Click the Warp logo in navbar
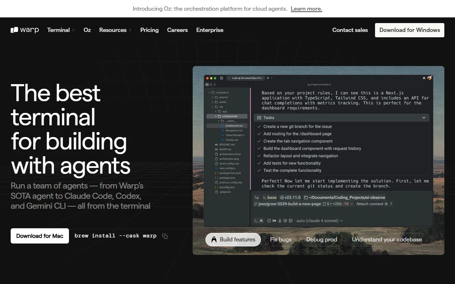 [x=25, y=30]
